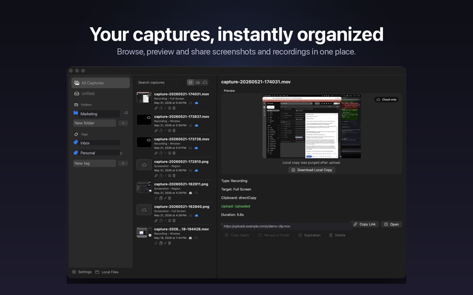
Task: Trash icon for capture-20260521-162840.png
Action: coord(174,221)
